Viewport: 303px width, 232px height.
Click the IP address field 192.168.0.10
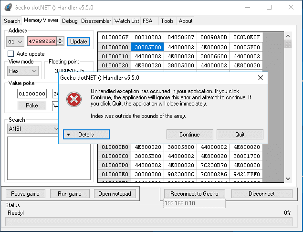coord(194,203)
